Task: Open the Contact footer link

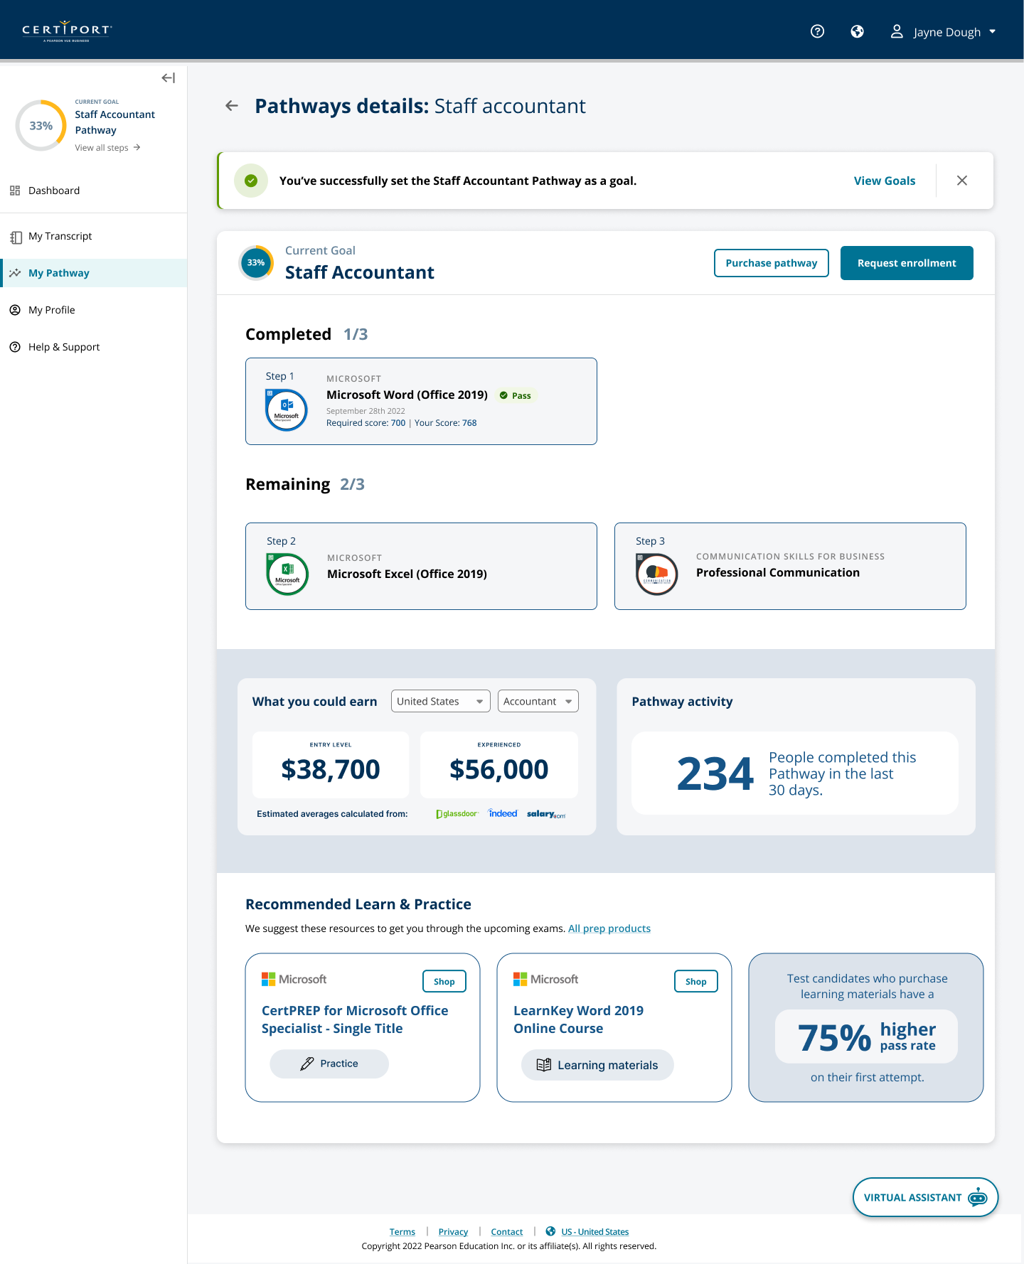Action: tap(507, 1232)
